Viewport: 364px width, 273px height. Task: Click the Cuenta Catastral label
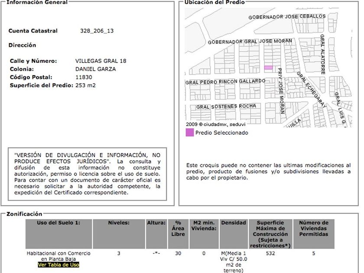click(x=33, y=31)
